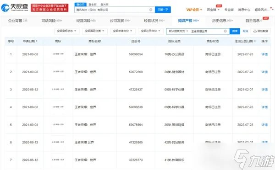Click the red official credit agency banner
This screenshot has height=170, width=275.
[49, 7]
